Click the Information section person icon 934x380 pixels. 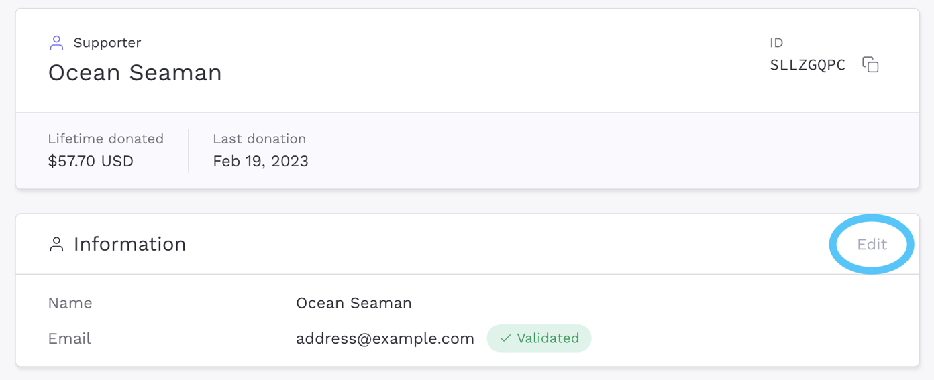[56, 245]
